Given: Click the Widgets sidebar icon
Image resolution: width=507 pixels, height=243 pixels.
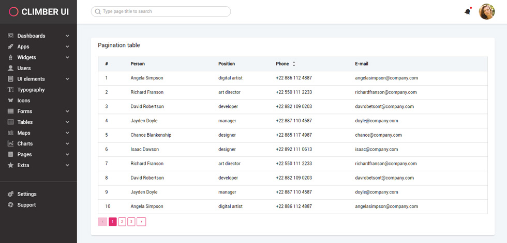Looking at the screenshot, I should [11, 57].
